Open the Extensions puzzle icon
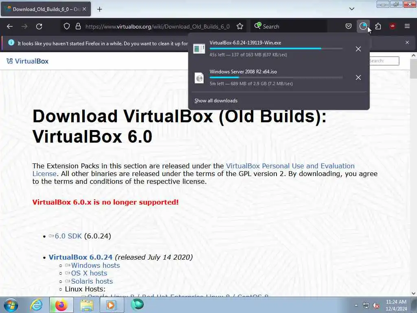Screen dimensions: 417x313 [x=378, y=26]
